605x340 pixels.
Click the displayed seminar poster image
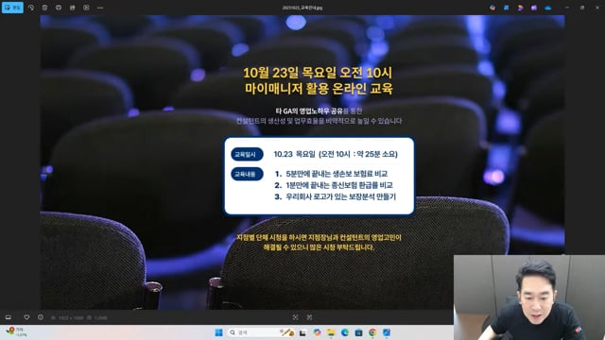(x=302, y=161)
